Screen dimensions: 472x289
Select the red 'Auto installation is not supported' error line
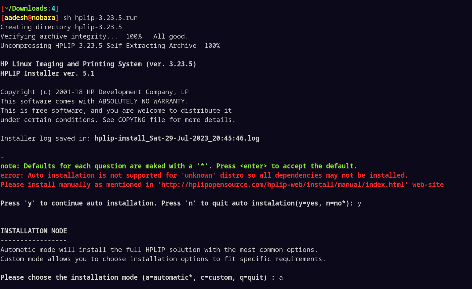204,175
